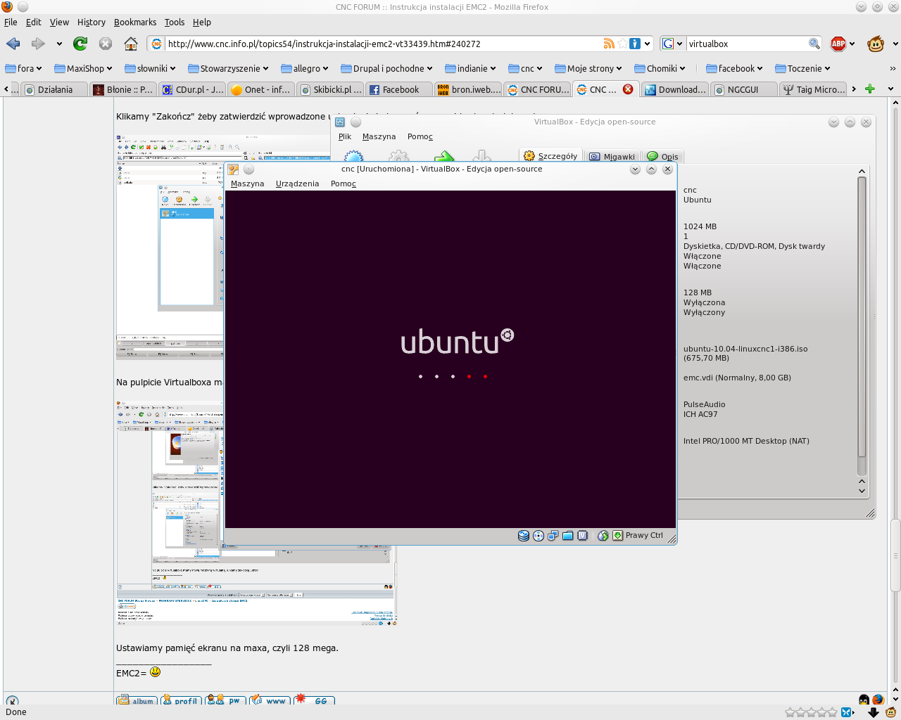Open Urządzenia menu in the cnc VM window
901x720 pixels.
point(297,184)
